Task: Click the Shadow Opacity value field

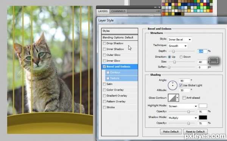Action: point(202,123)
